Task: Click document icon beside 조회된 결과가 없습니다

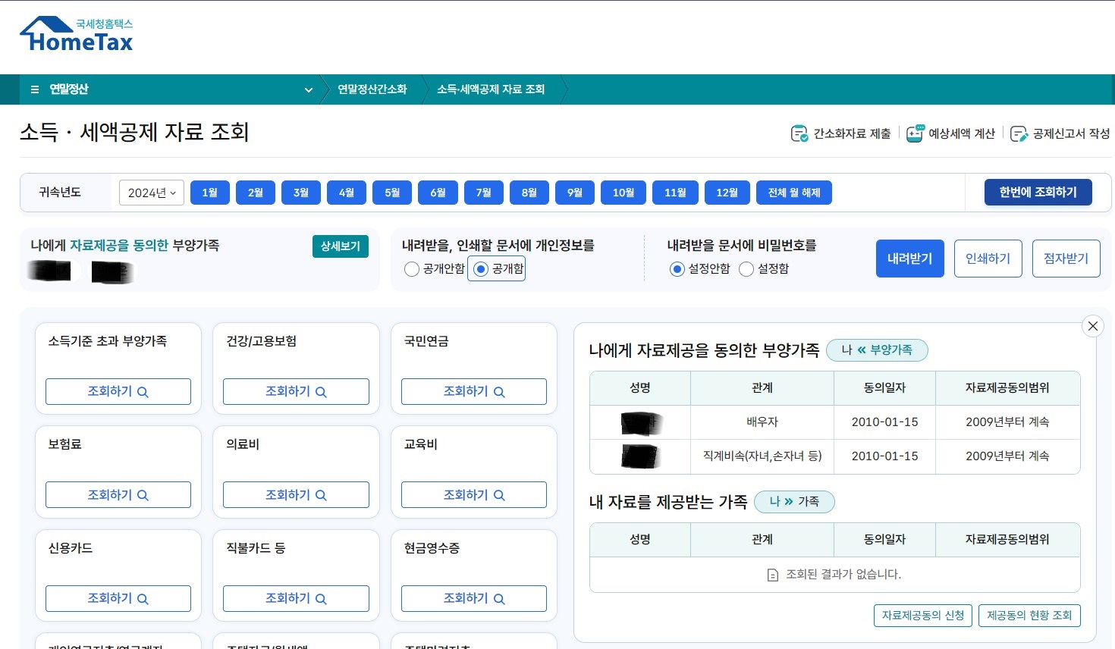Action: tap(773, 575)
